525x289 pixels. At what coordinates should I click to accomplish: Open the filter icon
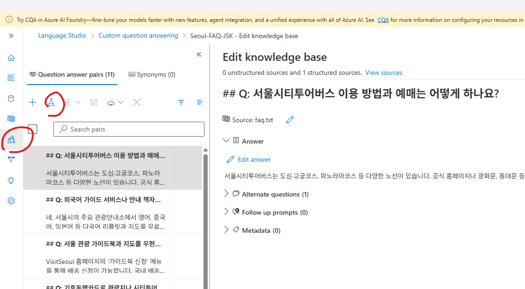pyautogui.click(x=181, y=102)
